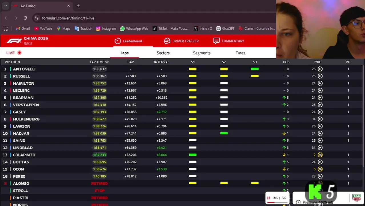
Task: Close the Live Timing tab
Action: 69,6
